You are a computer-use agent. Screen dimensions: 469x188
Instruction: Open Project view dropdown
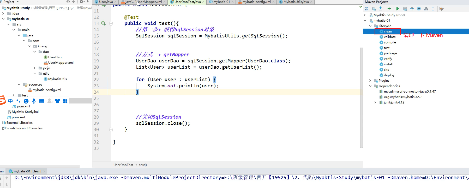click(17, 2)
